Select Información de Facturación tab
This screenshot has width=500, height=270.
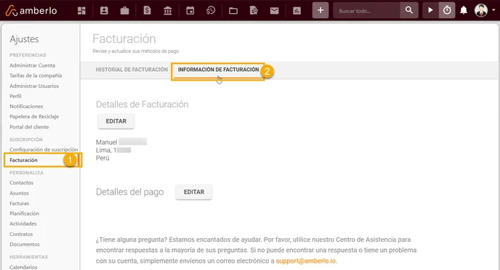tap(219, 70)
